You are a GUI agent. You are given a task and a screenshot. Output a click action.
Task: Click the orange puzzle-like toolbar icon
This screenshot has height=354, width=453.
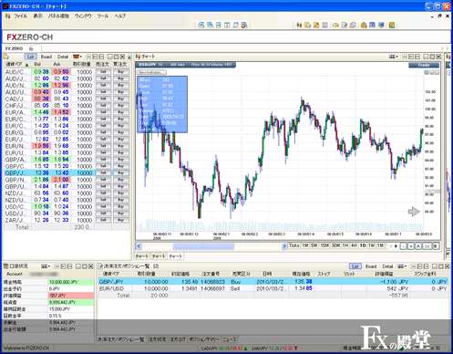pos(316,25)
